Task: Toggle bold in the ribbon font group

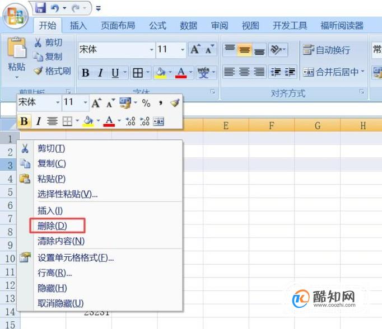Action: (x=86, y=73)
